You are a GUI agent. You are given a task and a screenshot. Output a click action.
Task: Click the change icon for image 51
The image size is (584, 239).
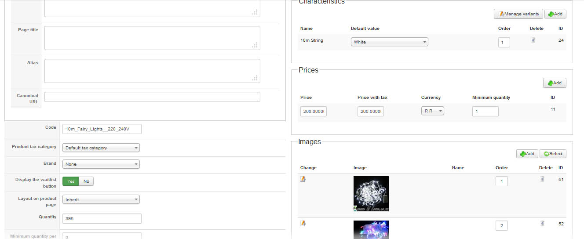pyautogui.click(x=303, y=179)
